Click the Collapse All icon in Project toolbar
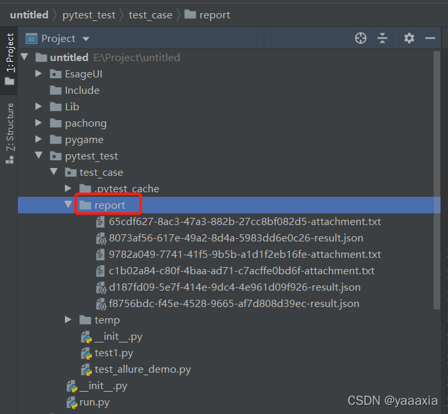The width and height of the screenshot is (448, 414). coord(382,38)
